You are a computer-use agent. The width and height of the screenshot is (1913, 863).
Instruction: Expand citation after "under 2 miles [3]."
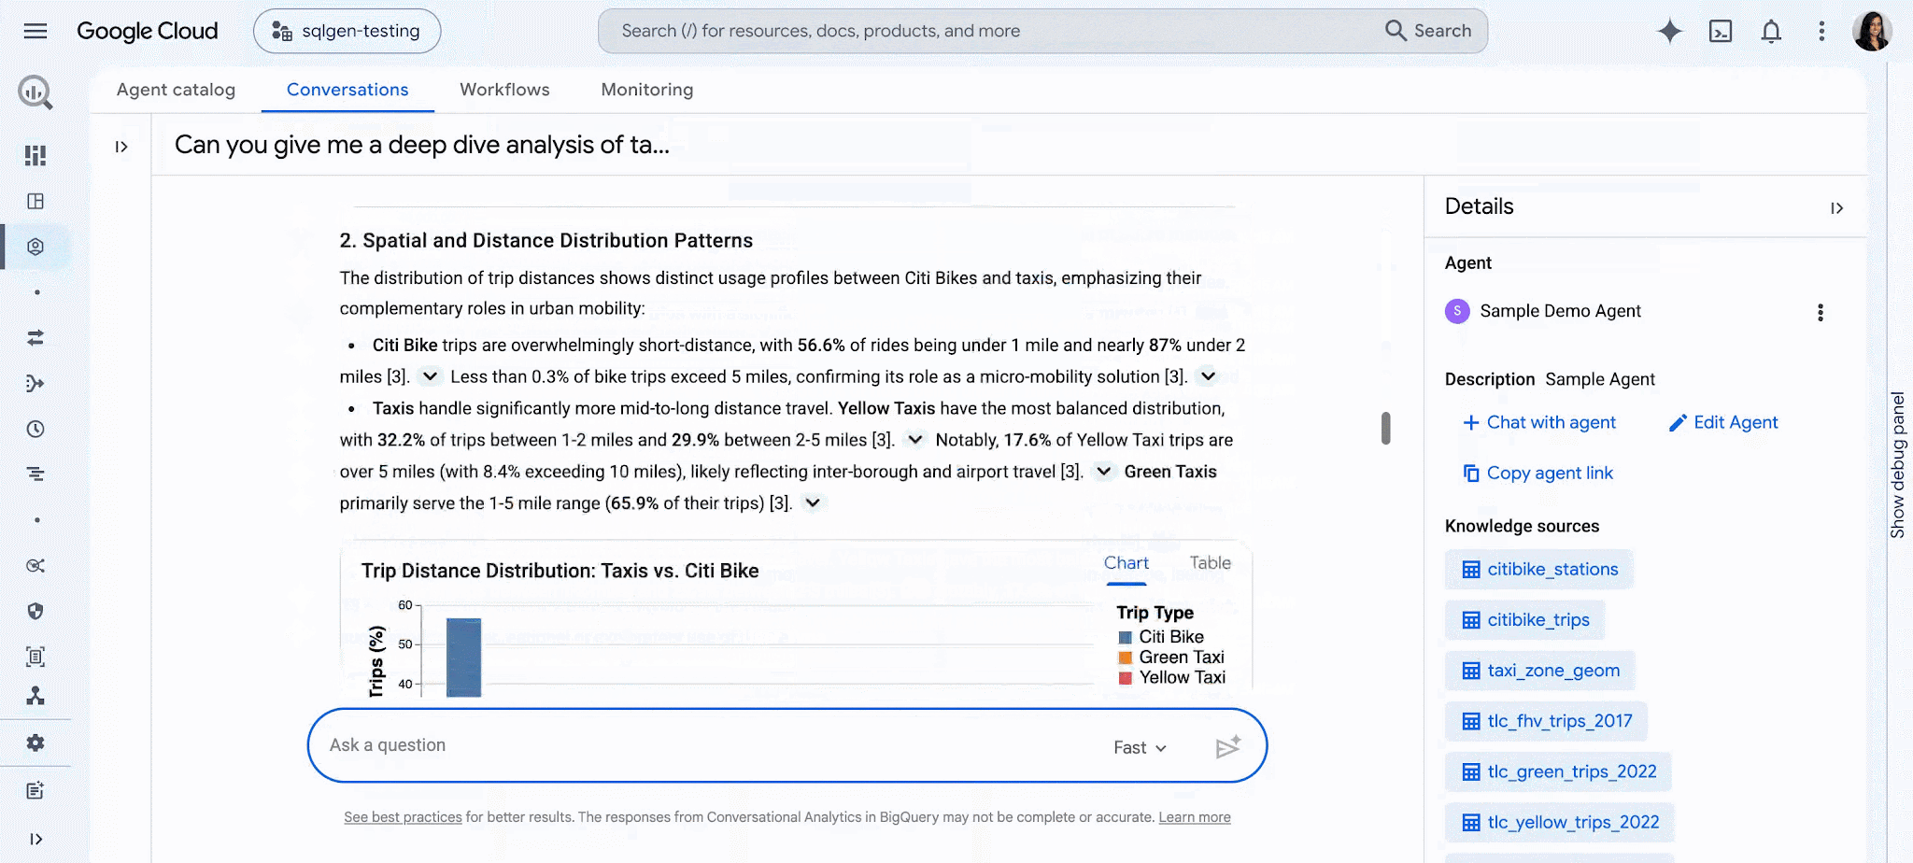click(430, 375)
